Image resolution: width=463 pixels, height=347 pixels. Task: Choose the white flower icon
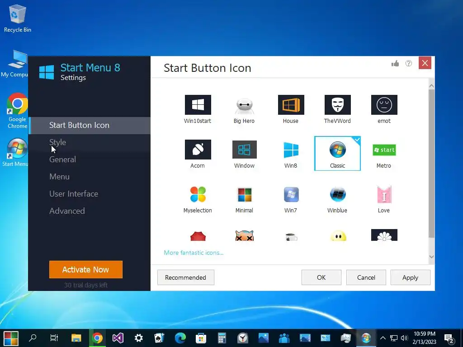[x=384, y=235]
